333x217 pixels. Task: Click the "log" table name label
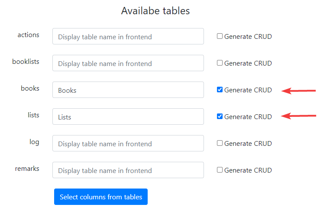tap(34, 142)
